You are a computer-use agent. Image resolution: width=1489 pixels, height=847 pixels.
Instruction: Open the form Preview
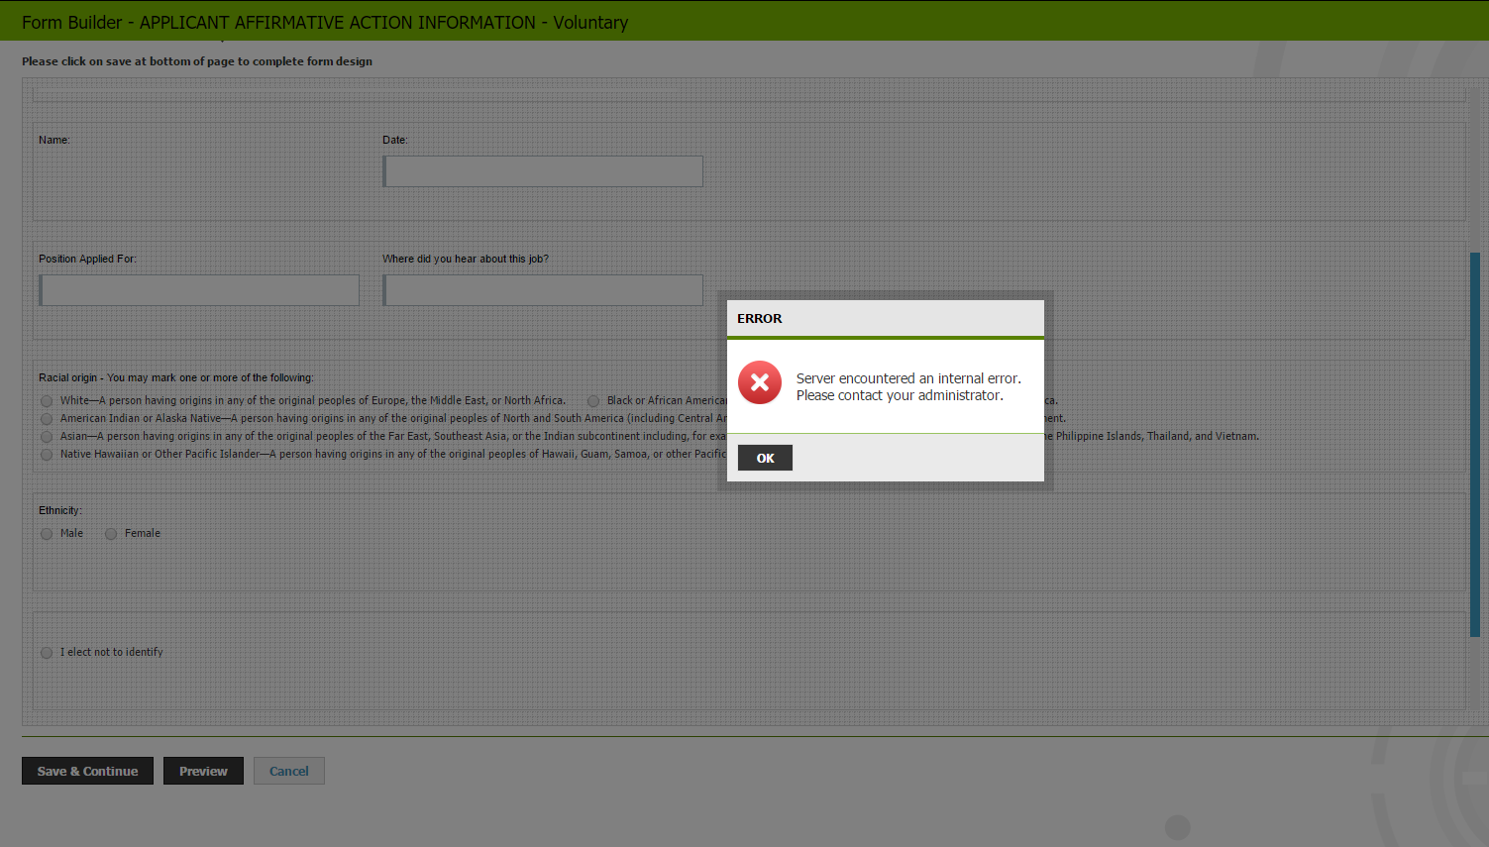coord(203,771)
